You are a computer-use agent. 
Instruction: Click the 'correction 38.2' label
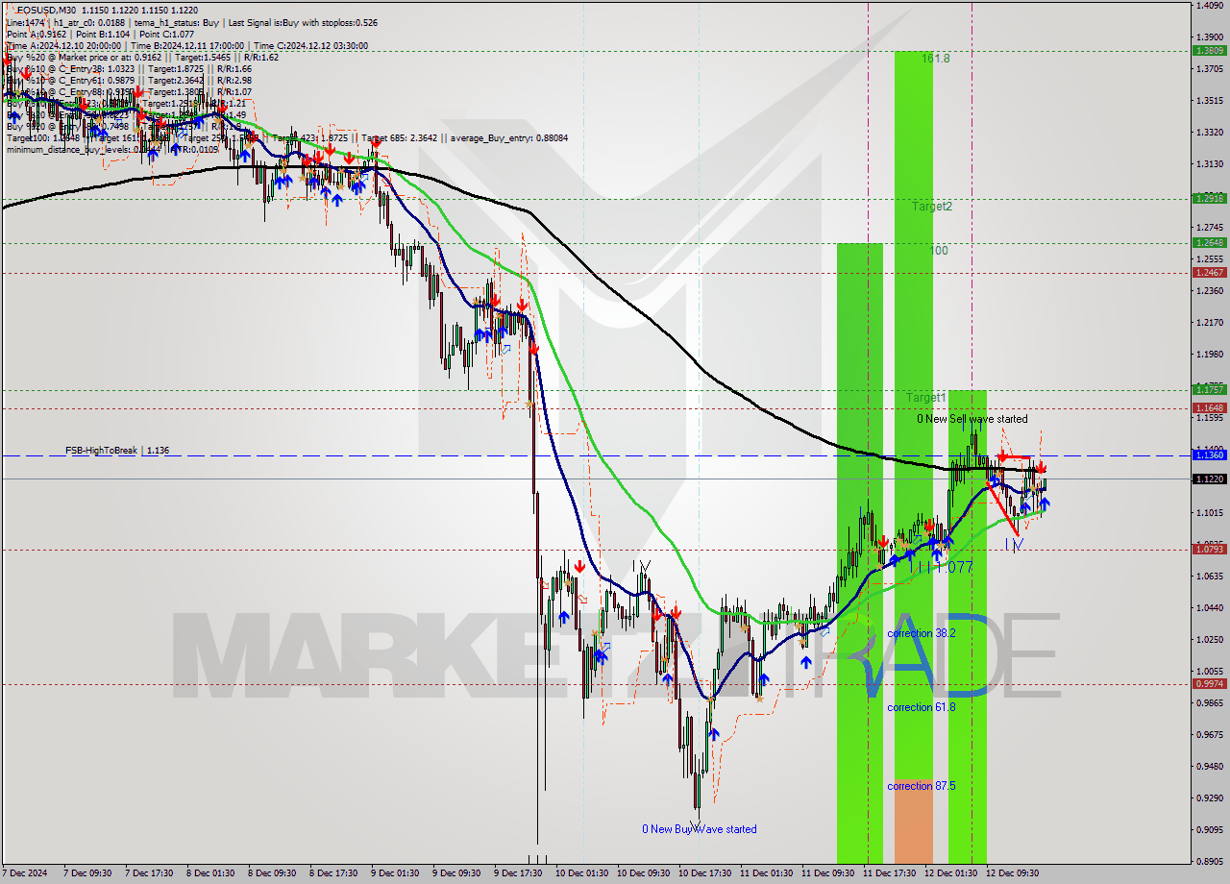[x=922, y=634]
